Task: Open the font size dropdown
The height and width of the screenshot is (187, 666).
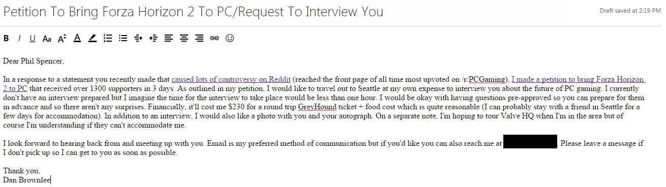Action: pyautogui.click(x=63, y=38)
